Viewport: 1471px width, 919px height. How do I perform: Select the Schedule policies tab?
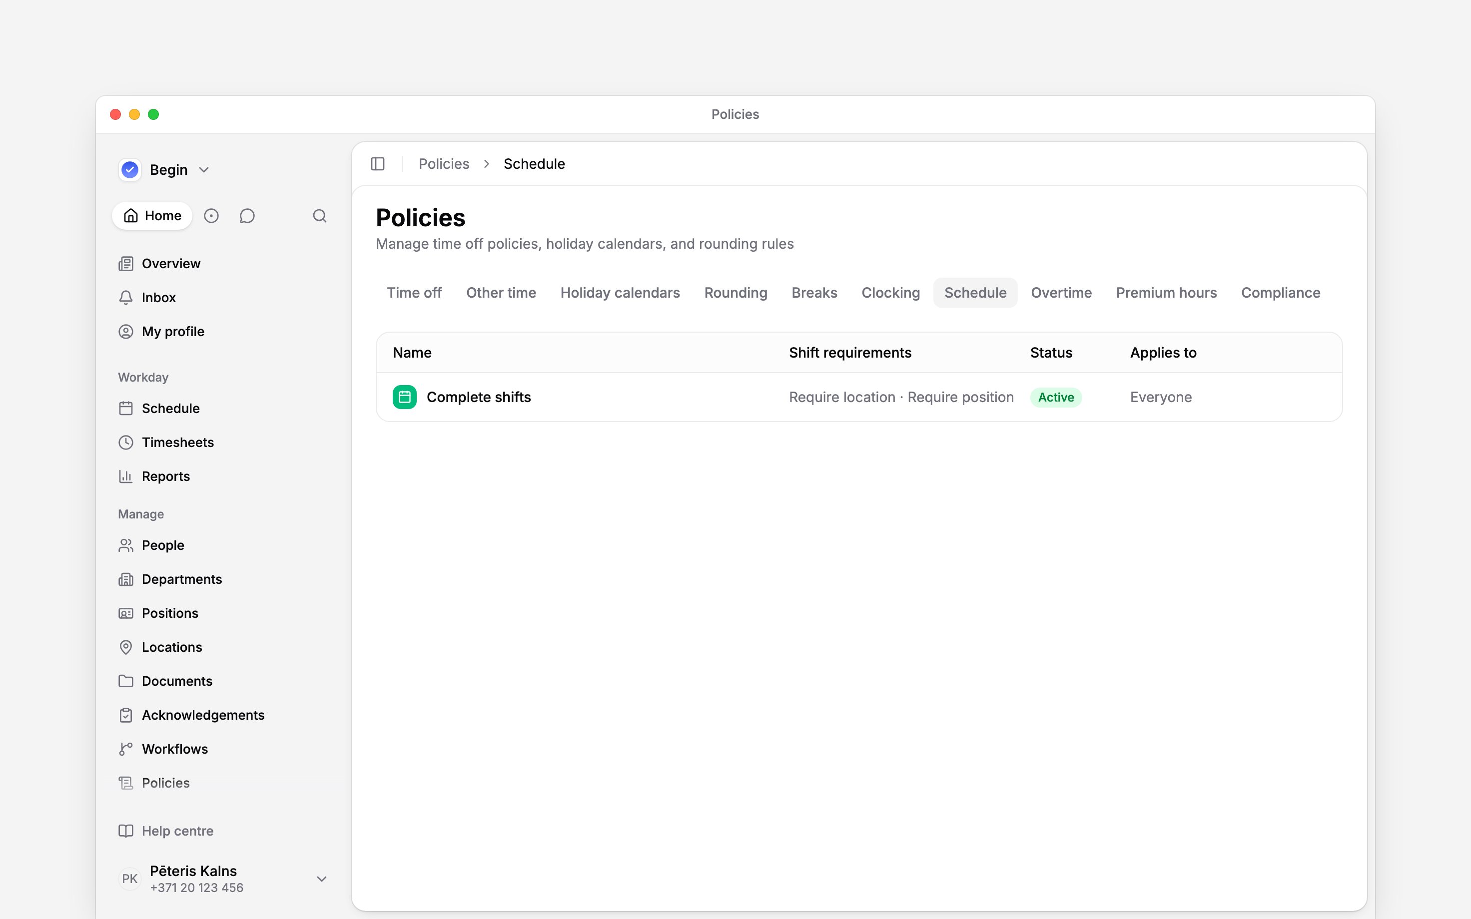click(x=975, y=293)
